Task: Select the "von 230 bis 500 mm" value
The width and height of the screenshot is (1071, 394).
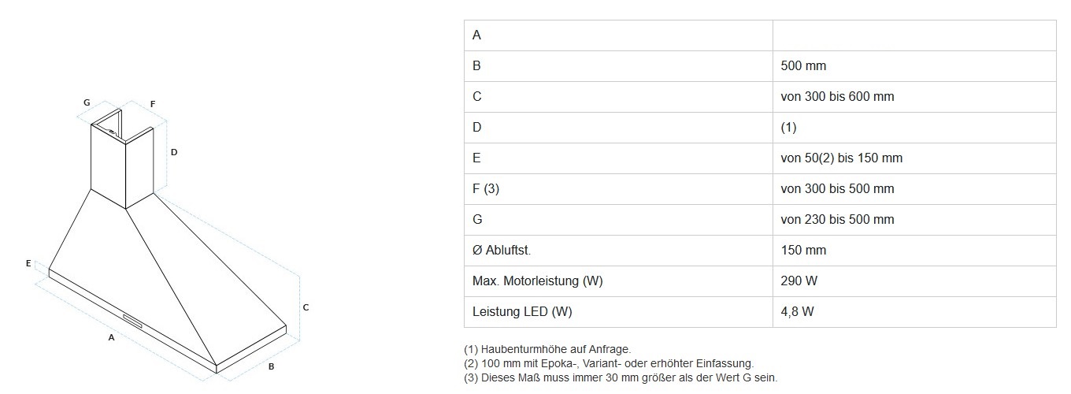Action: pyautogui.click(x=837, y=220)
